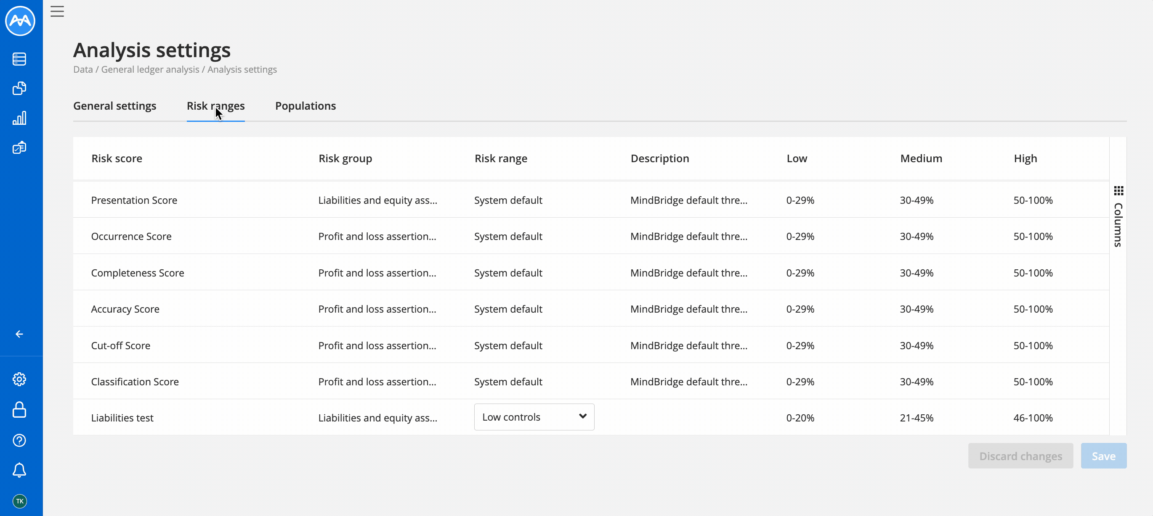Screen dimensions: 1153x516
Task: Open the Low controls risk range dropdown
Action: point(534,417)
